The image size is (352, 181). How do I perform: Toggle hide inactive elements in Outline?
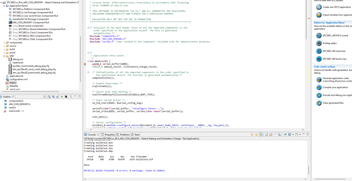(x=66, y=97)
